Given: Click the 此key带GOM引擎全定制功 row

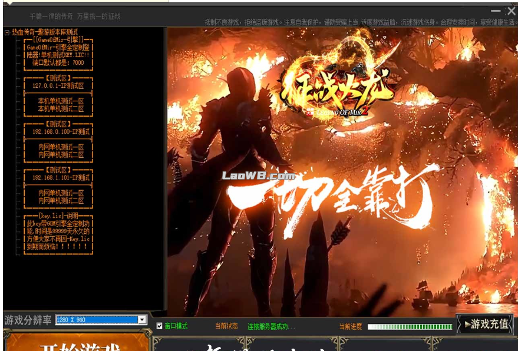Looking at the screenshot, I should (58, 224).
